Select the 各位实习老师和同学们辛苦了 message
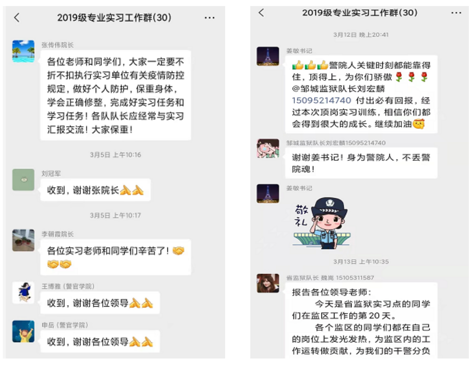This screenshot has height=365, width=474. pyautogui.click(x=116, y=257)
